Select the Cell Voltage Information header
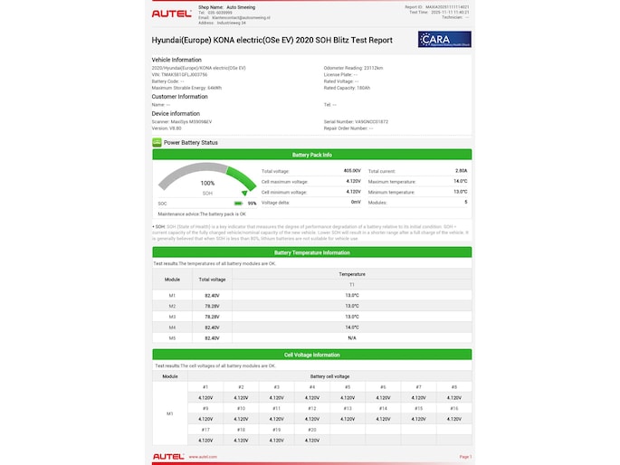This screenshot has height=465, width=620. click(311, 356)
